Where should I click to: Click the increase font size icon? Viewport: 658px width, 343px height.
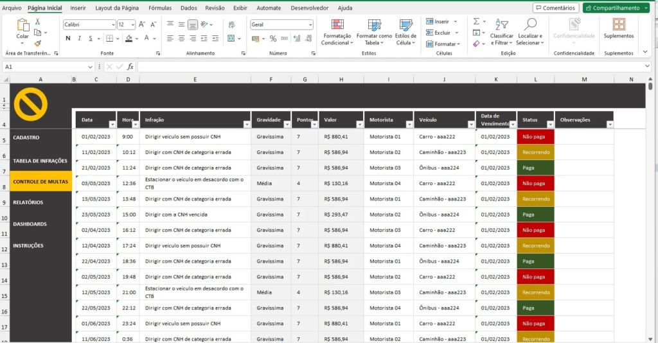click(x=141, y=24)
